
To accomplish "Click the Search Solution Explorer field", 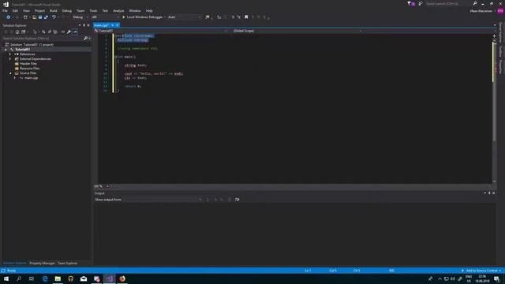I will click(43, 39).
